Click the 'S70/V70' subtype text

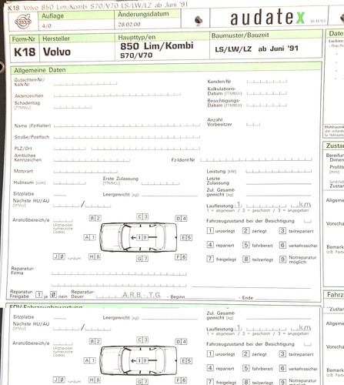(136, 55)
